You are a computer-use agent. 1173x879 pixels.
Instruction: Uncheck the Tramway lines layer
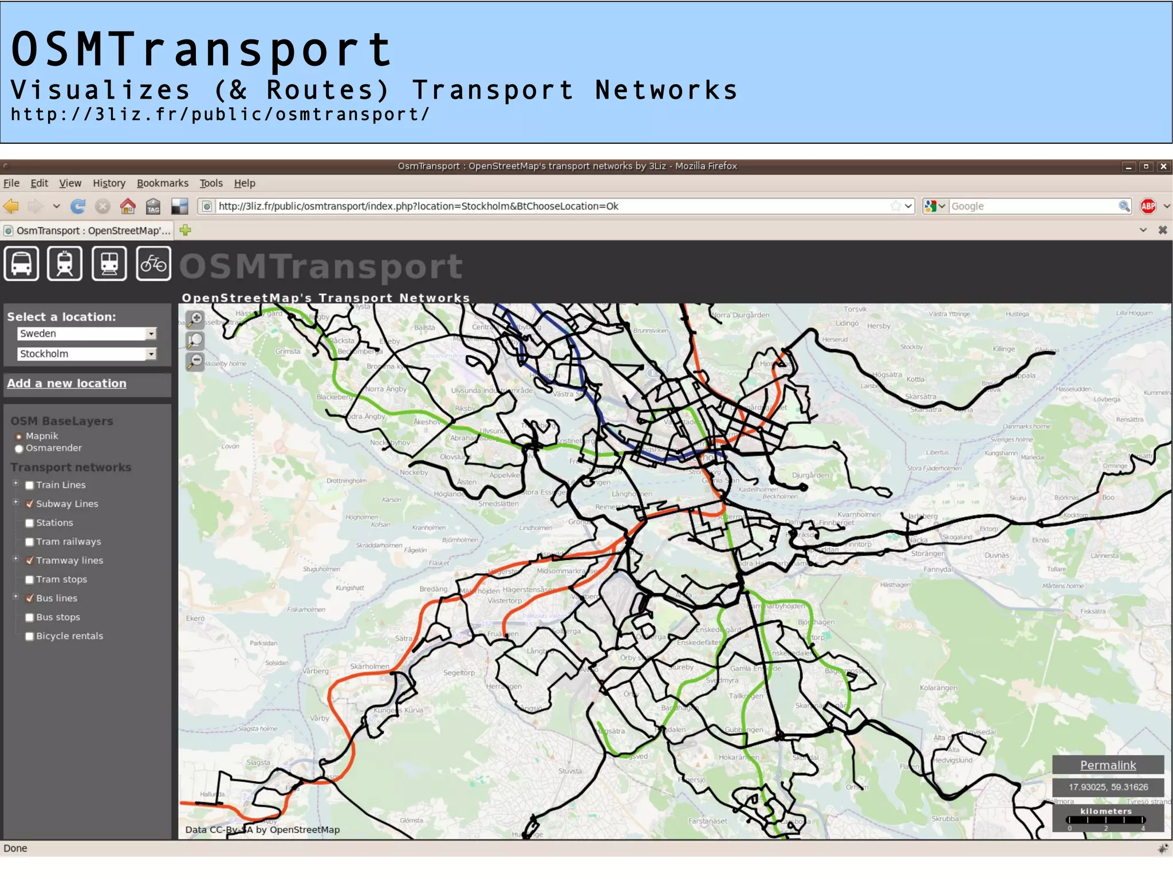point(30,561)
